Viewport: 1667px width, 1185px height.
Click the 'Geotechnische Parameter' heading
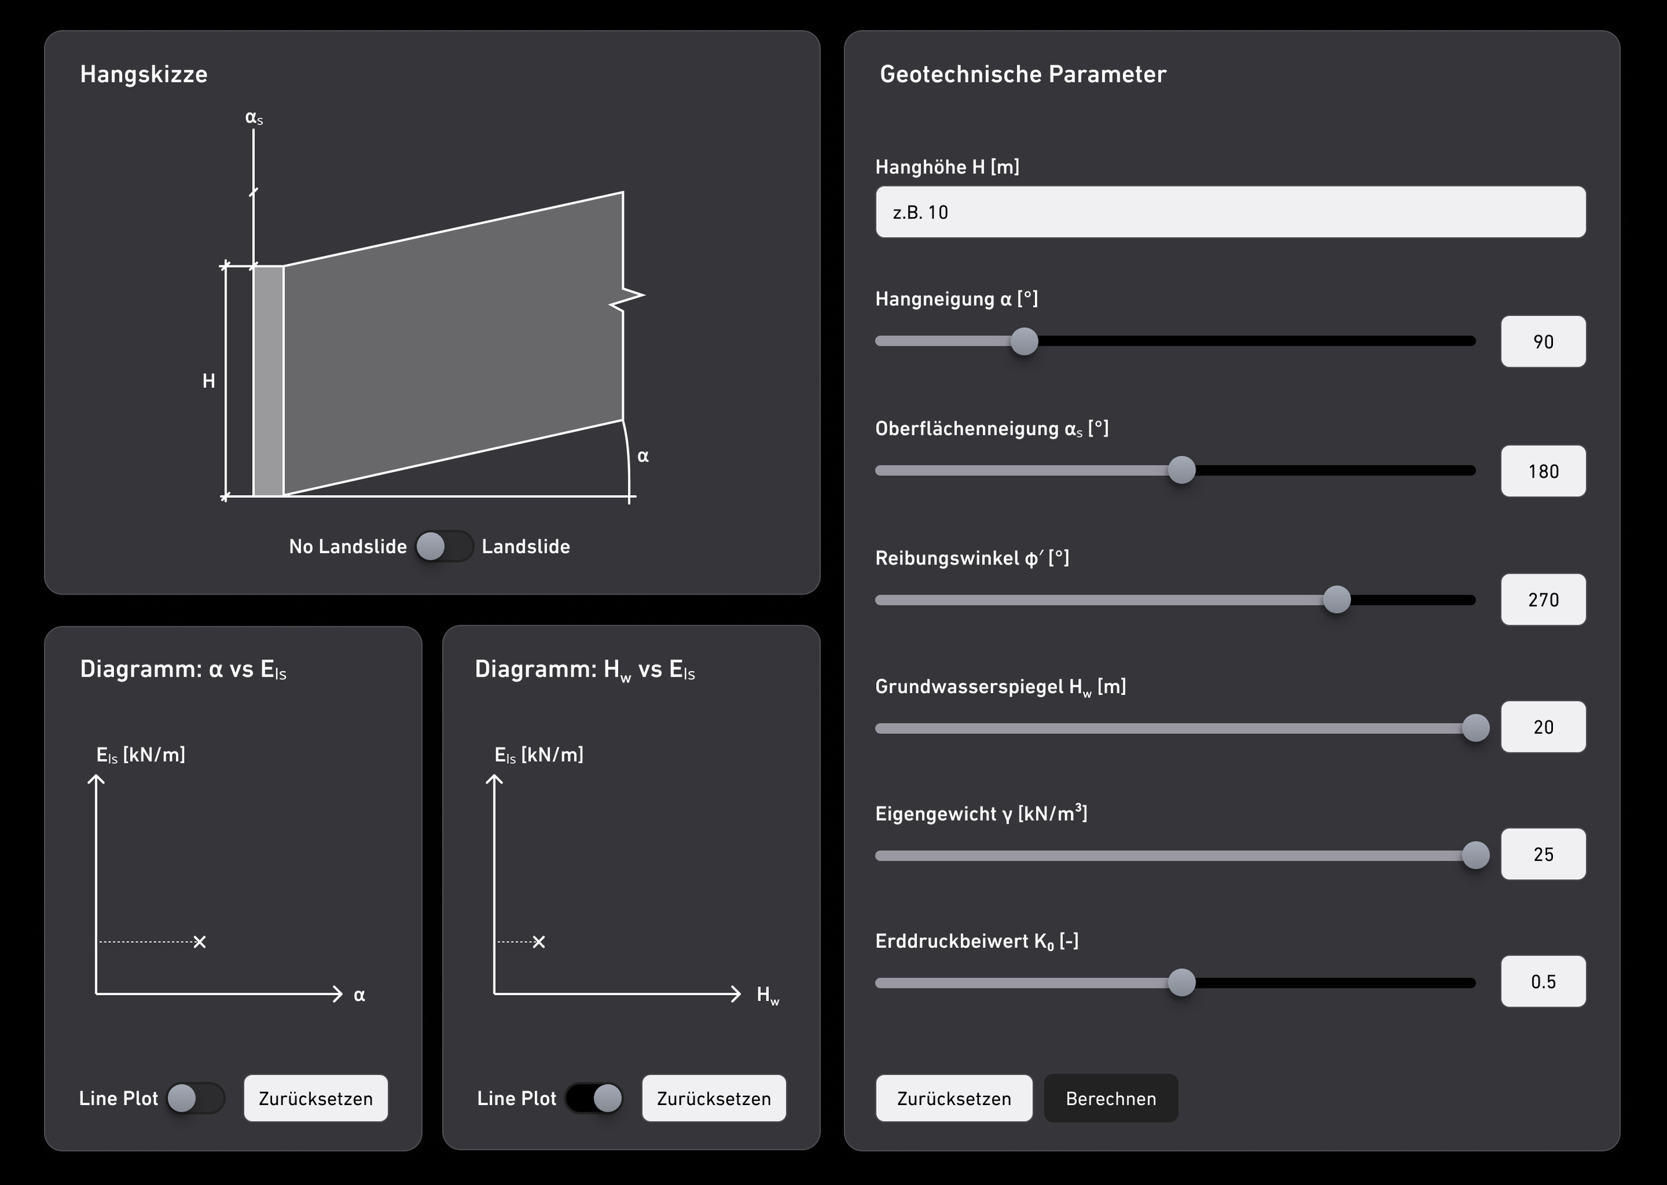point(1022,75)
